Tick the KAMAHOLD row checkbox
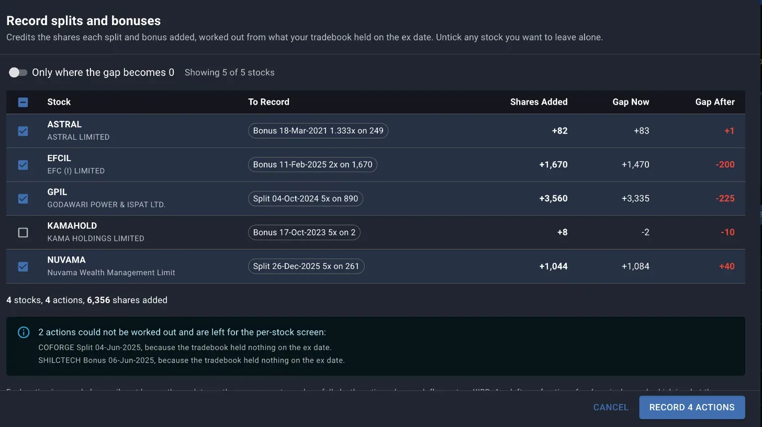The width and height of the screenshot is (762, 427). 23,232
